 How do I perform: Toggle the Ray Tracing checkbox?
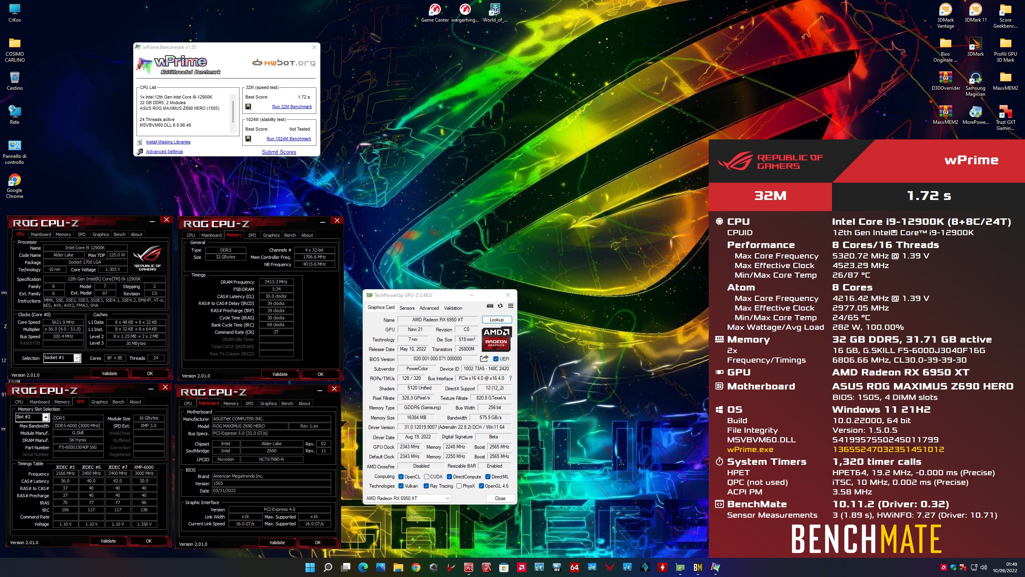click(x=426, y=486)
